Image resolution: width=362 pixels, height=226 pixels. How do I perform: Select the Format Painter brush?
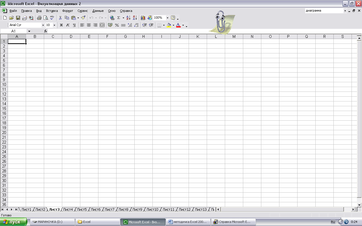pyautogui.click(x=83, y=18)
